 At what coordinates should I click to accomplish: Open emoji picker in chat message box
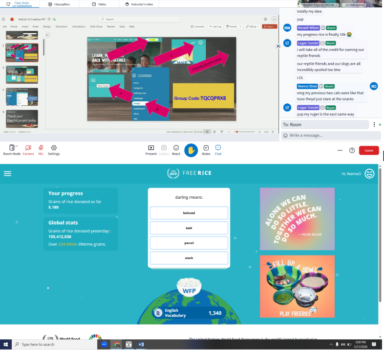[285, 136]
